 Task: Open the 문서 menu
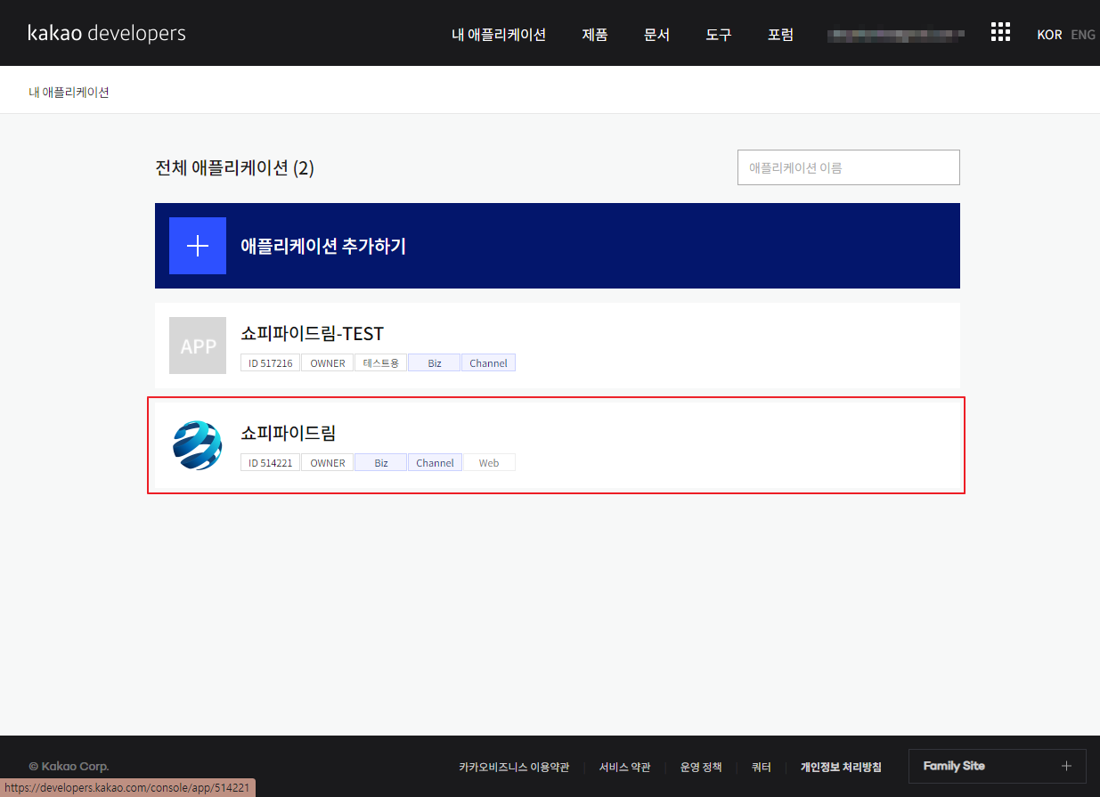click(x=656, y=35)
